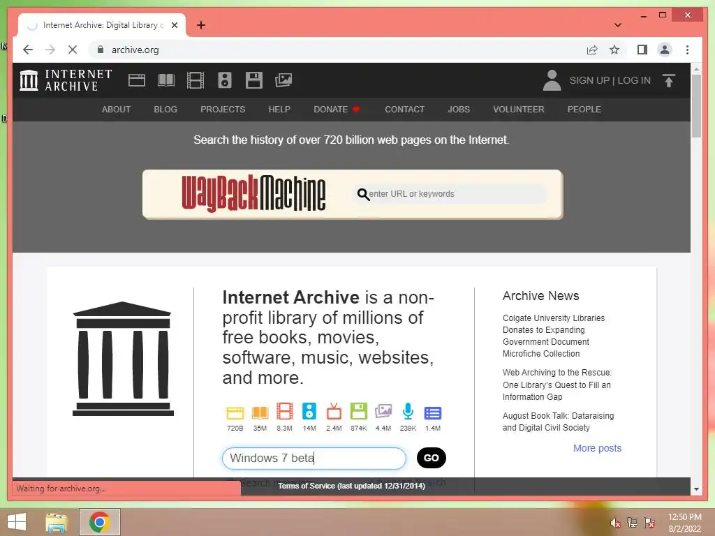Open August Book Talk: Dataraising article
This screenshot has height=536, width=715.
point(558,422)
